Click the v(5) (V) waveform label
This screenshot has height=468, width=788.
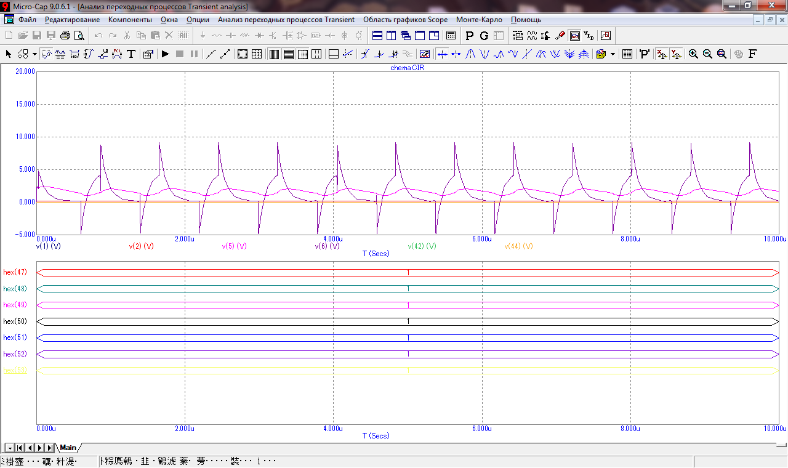(234, 246)
